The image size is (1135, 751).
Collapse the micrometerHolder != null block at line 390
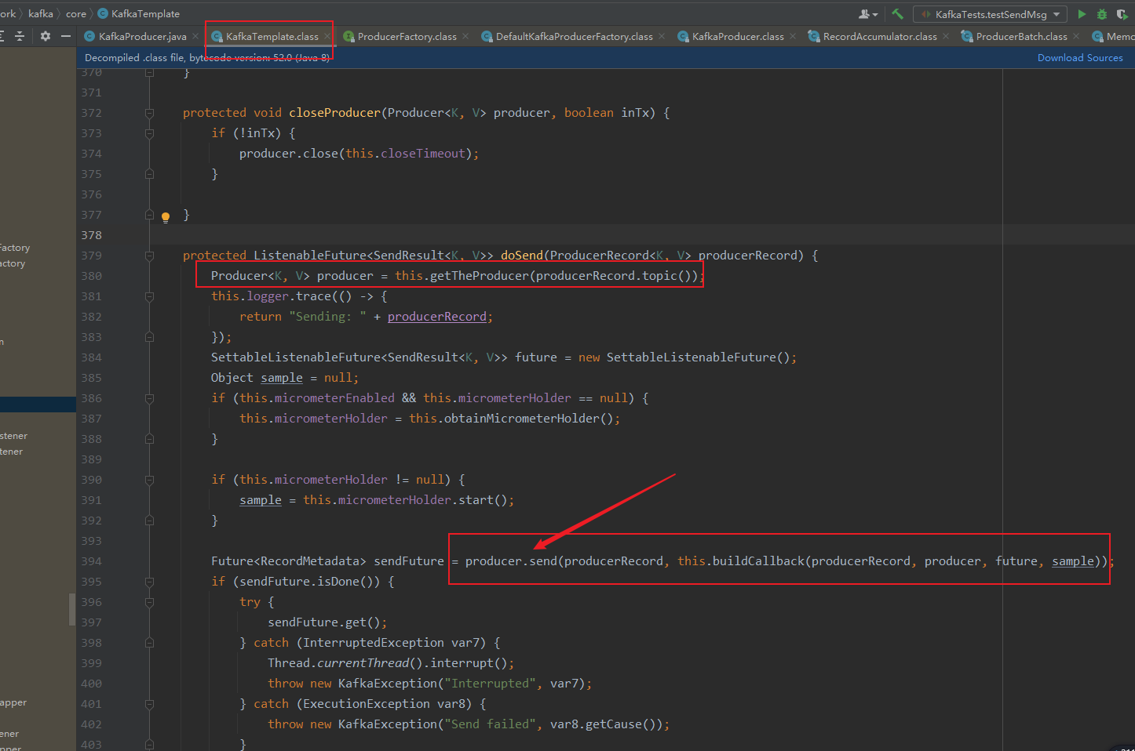[149, 480]
